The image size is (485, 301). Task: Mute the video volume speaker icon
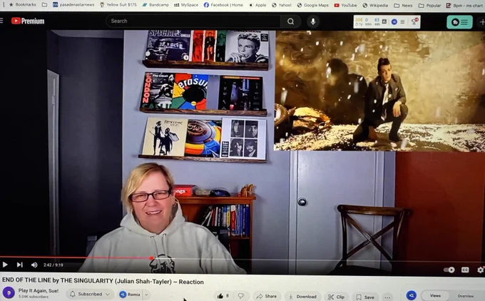point(34,265)
